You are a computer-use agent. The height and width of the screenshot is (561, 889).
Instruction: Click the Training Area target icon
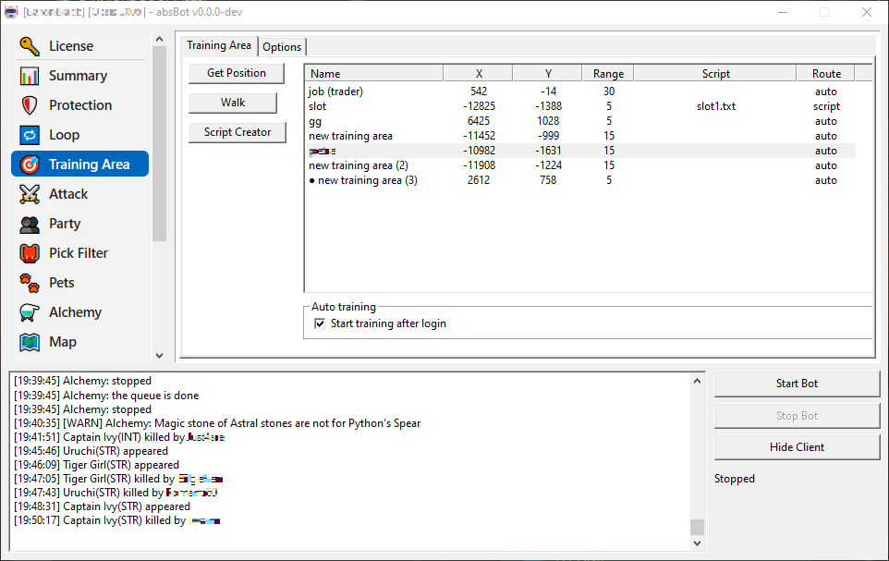pos(30,165)
